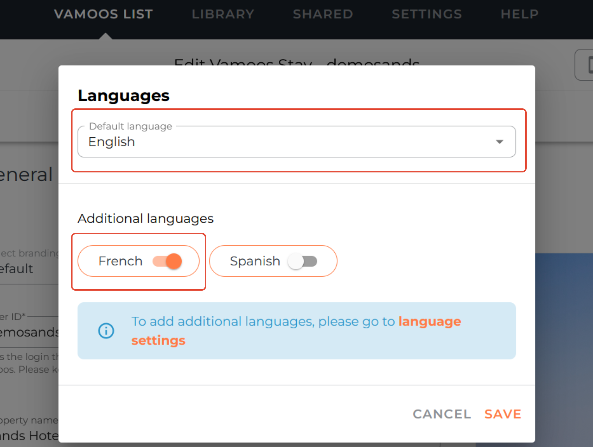The width and height of the screenshot is (593, 447).
Task: Go to the Shared tab
Action: 323,14
